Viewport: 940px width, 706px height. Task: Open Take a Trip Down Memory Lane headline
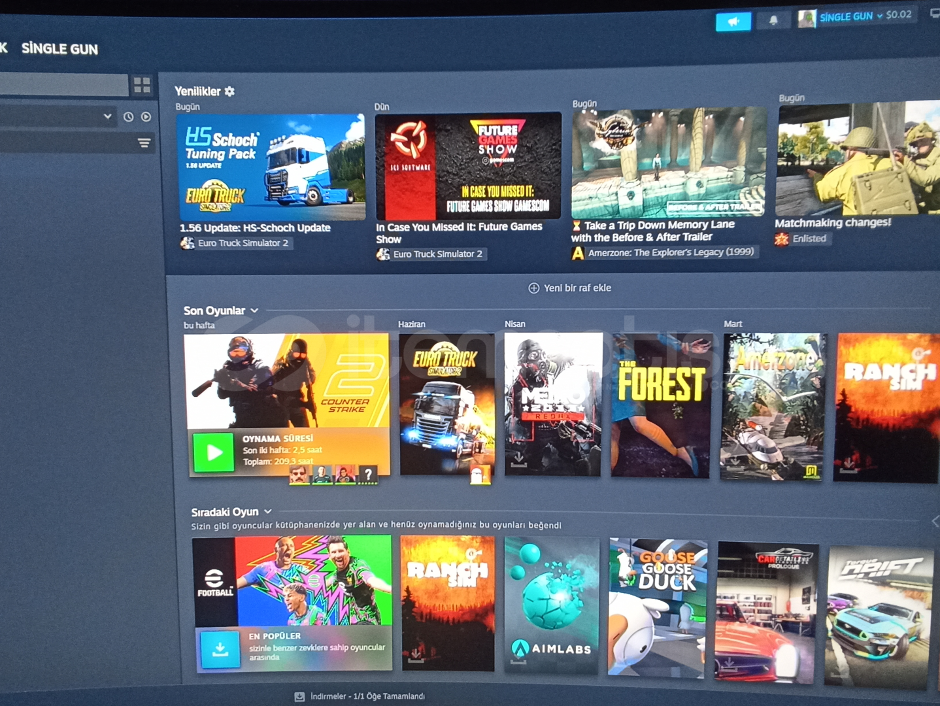click(x=653, y=231)
